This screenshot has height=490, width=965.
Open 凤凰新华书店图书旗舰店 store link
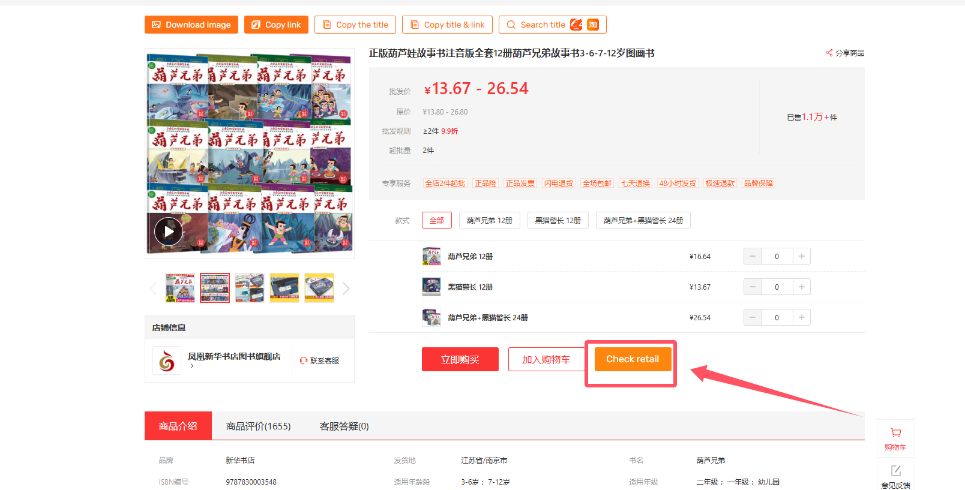(234, 356)
